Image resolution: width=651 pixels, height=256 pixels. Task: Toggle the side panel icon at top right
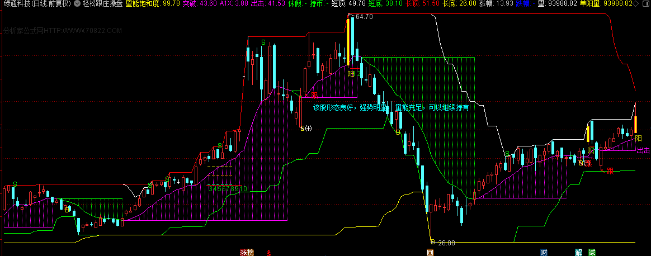646,4
